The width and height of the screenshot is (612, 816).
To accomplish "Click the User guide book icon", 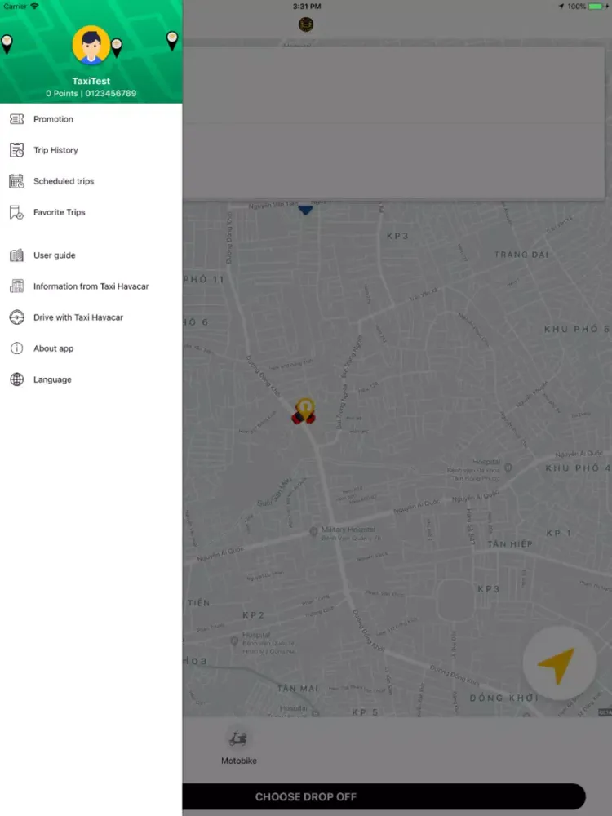I will (x=16, y=255).
